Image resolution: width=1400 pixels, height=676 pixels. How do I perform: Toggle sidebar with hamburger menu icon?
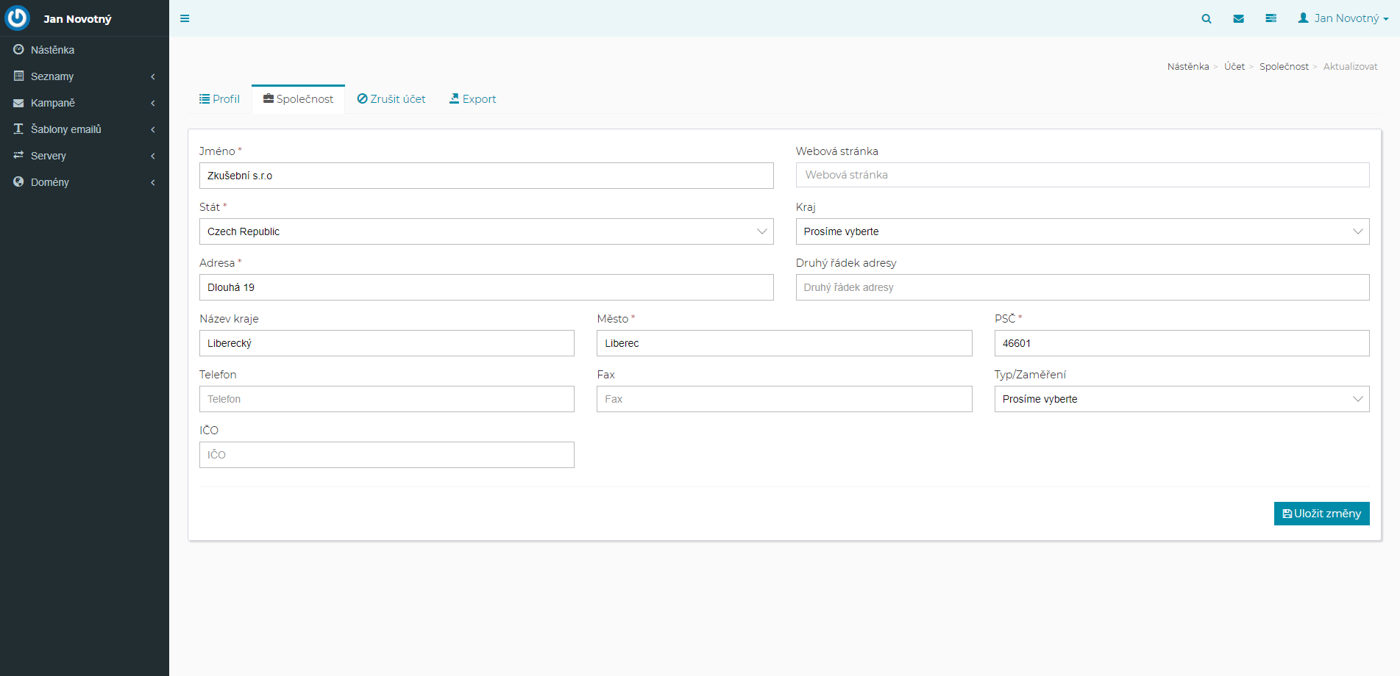[x=185, y=18]
